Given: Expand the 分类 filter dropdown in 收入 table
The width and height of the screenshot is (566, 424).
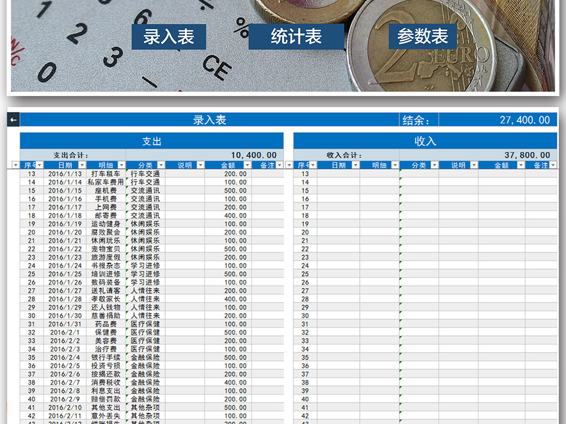Looking at the screenshot, I should click(434, 165).
